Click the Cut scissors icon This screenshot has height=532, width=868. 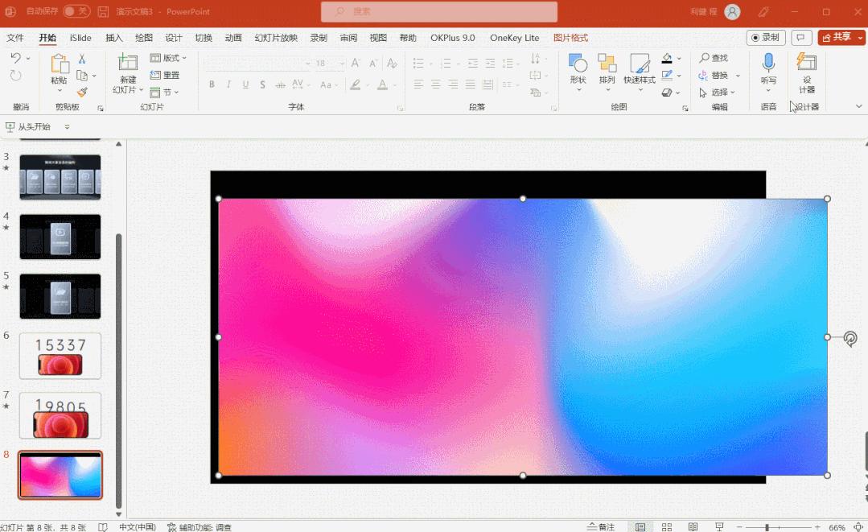coord(81,59)
